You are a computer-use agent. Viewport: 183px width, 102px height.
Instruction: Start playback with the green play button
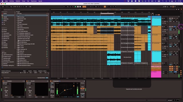click(x=75, y=7)
